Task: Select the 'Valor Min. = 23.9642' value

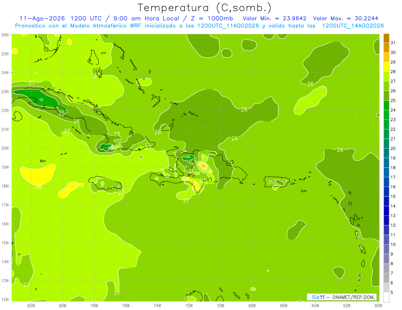Action: [x=275, y=18]
